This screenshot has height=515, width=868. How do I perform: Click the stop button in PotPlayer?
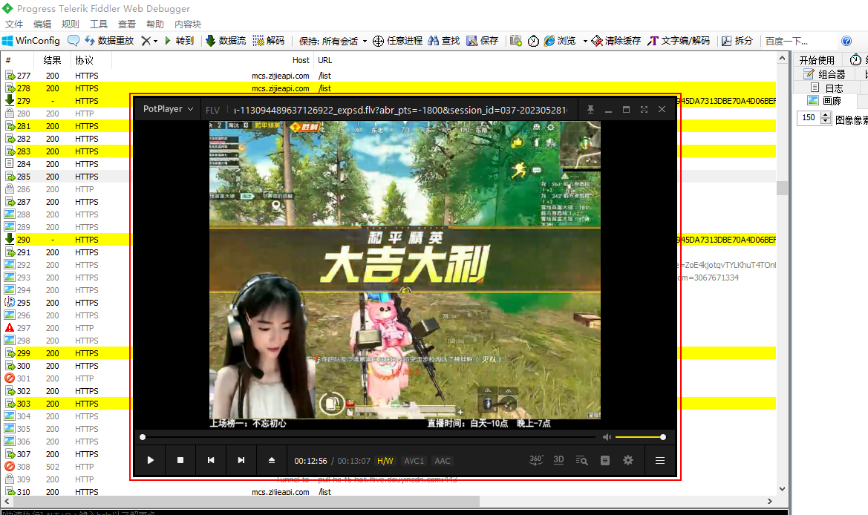point(180,460)
